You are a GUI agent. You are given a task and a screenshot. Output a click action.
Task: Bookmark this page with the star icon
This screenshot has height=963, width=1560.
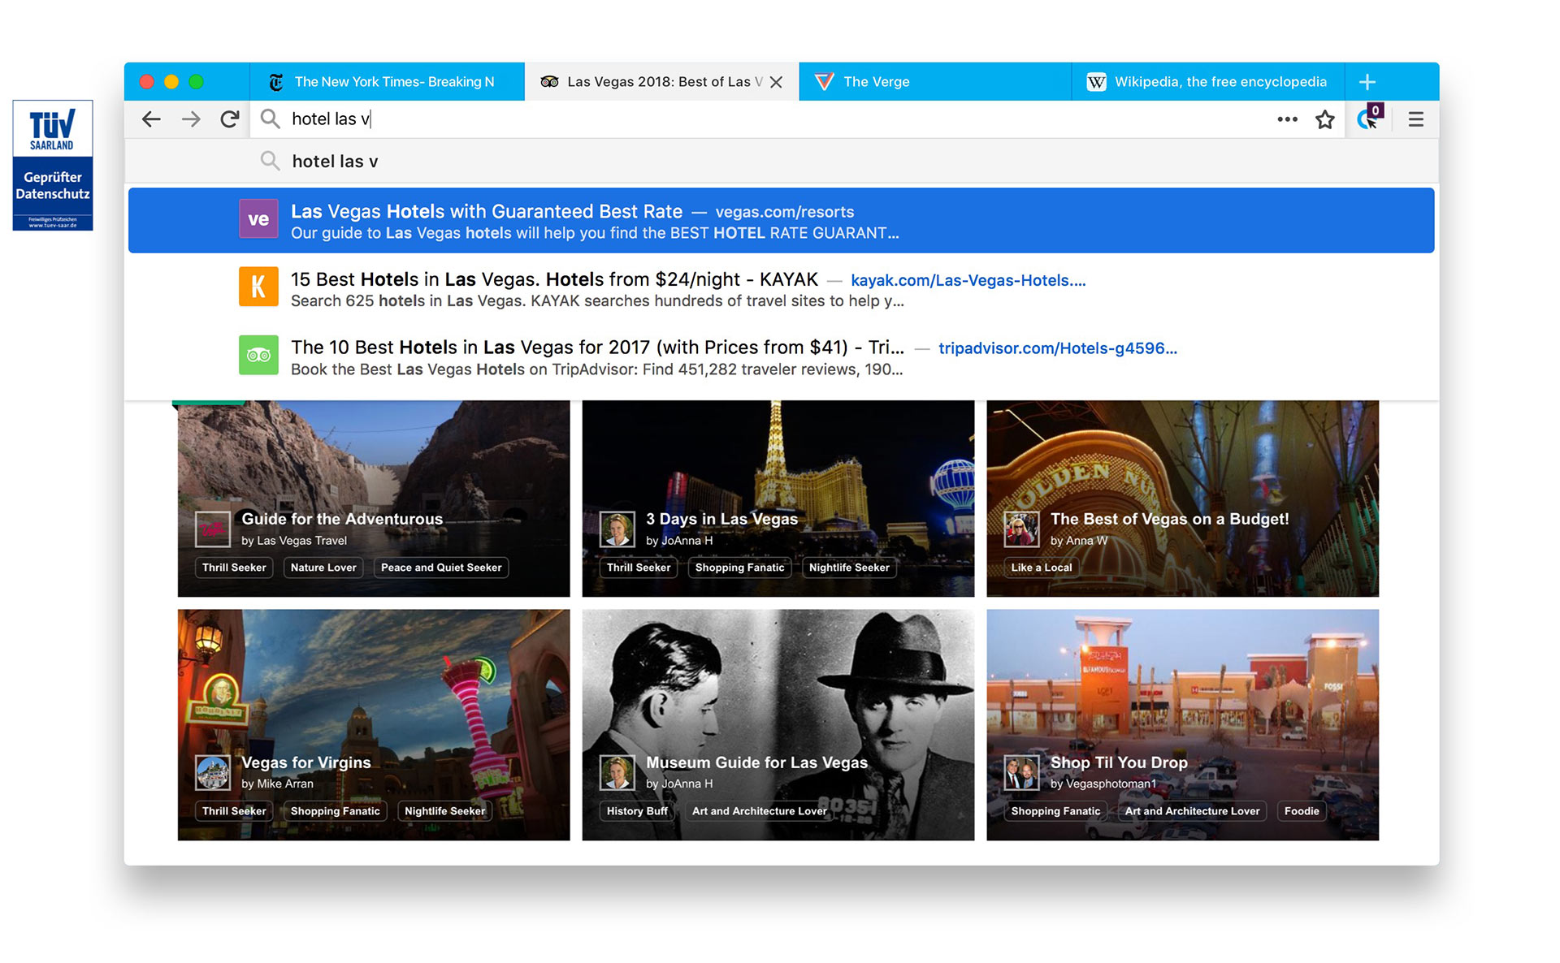[1325, 119]
